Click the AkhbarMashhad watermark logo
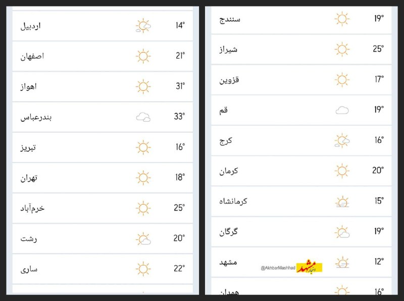The width and height of the screenshot is (404, 301). 309,267
